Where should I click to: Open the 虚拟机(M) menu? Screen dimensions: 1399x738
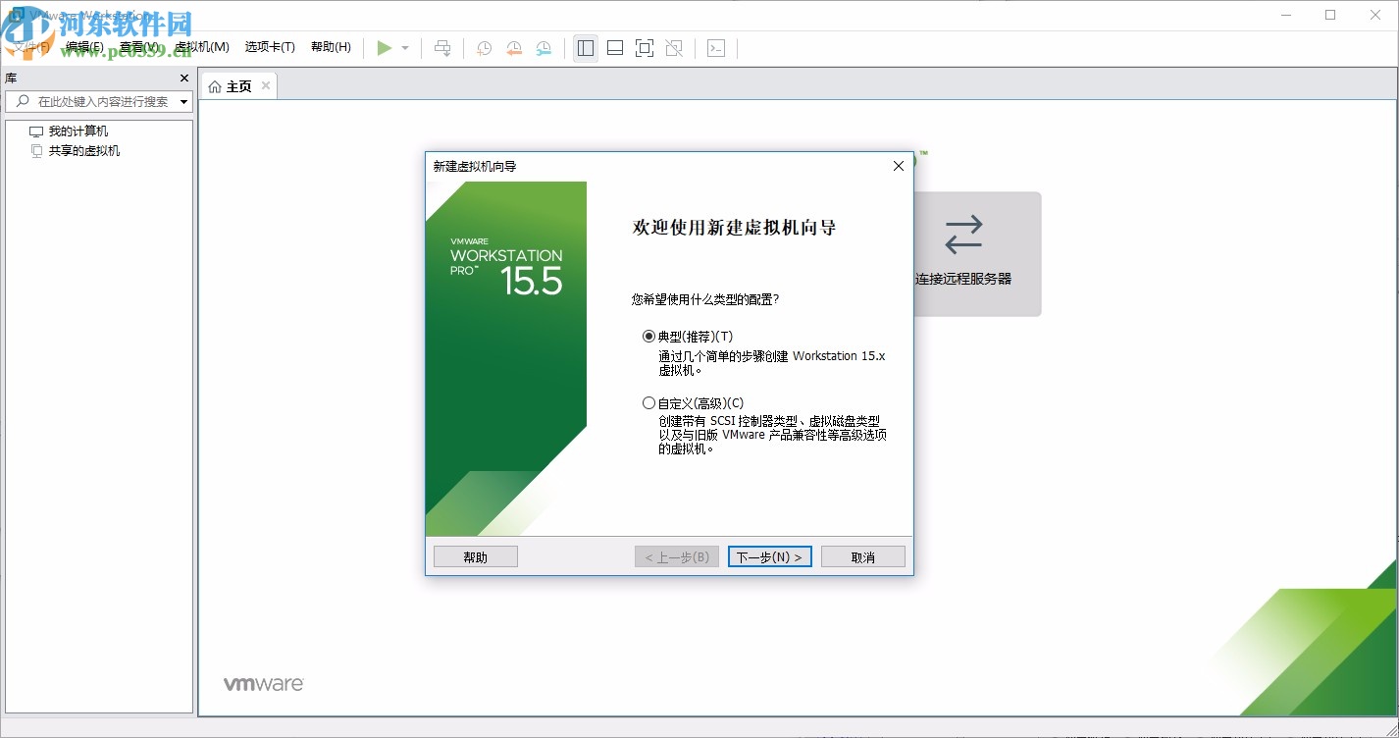click(202, 46)
